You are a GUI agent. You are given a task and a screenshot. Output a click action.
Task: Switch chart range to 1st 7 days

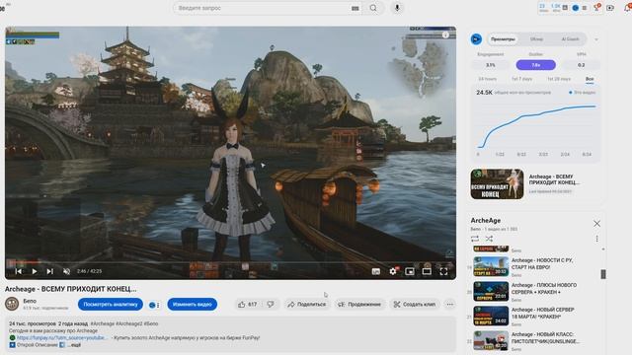tap(522, 79)
